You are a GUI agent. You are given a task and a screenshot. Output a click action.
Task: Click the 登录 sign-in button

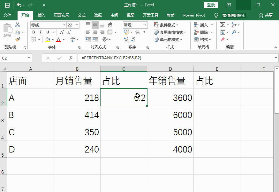point(211,5)
